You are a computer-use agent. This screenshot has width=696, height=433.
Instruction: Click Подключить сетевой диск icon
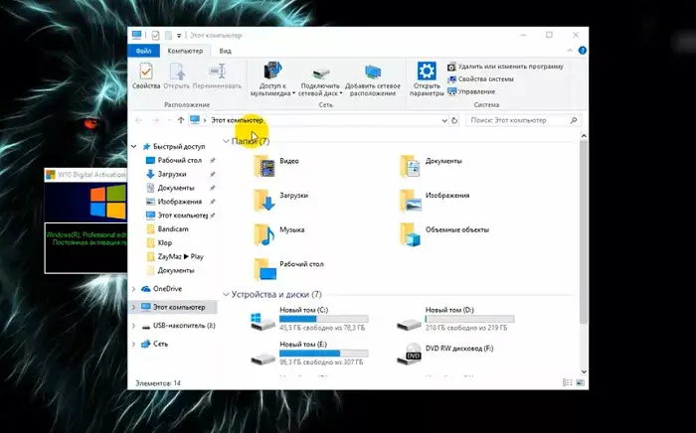(320, 72)
